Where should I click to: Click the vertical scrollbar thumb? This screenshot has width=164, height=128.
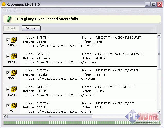coord(159,54)
